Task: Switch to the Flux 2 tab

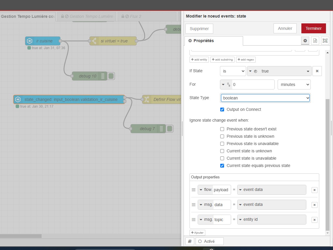Action: click(x=147, y=16)
